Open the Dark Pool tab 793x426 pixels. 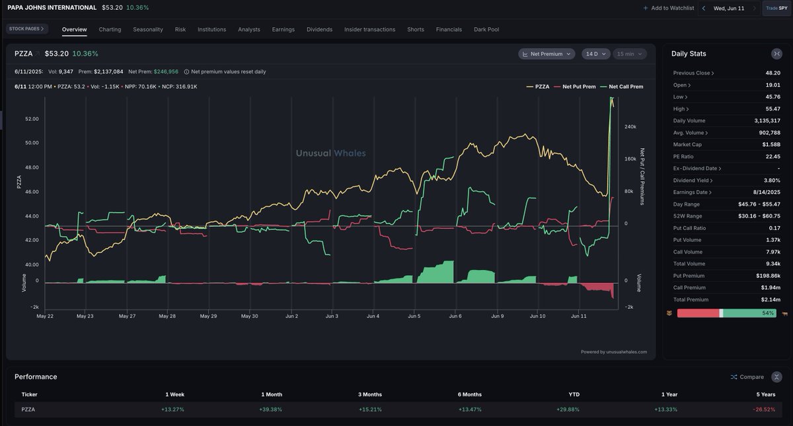(486, 29)
